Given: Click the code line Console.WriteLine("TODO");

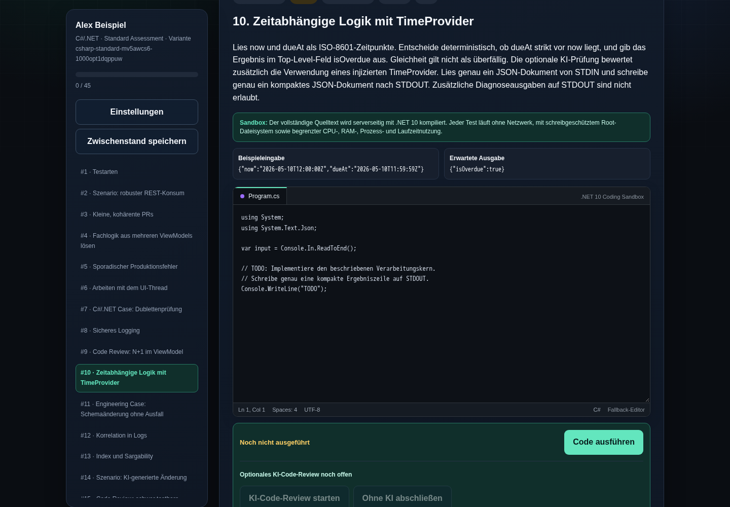Looking at the screenshot, I should pos(284,289).
